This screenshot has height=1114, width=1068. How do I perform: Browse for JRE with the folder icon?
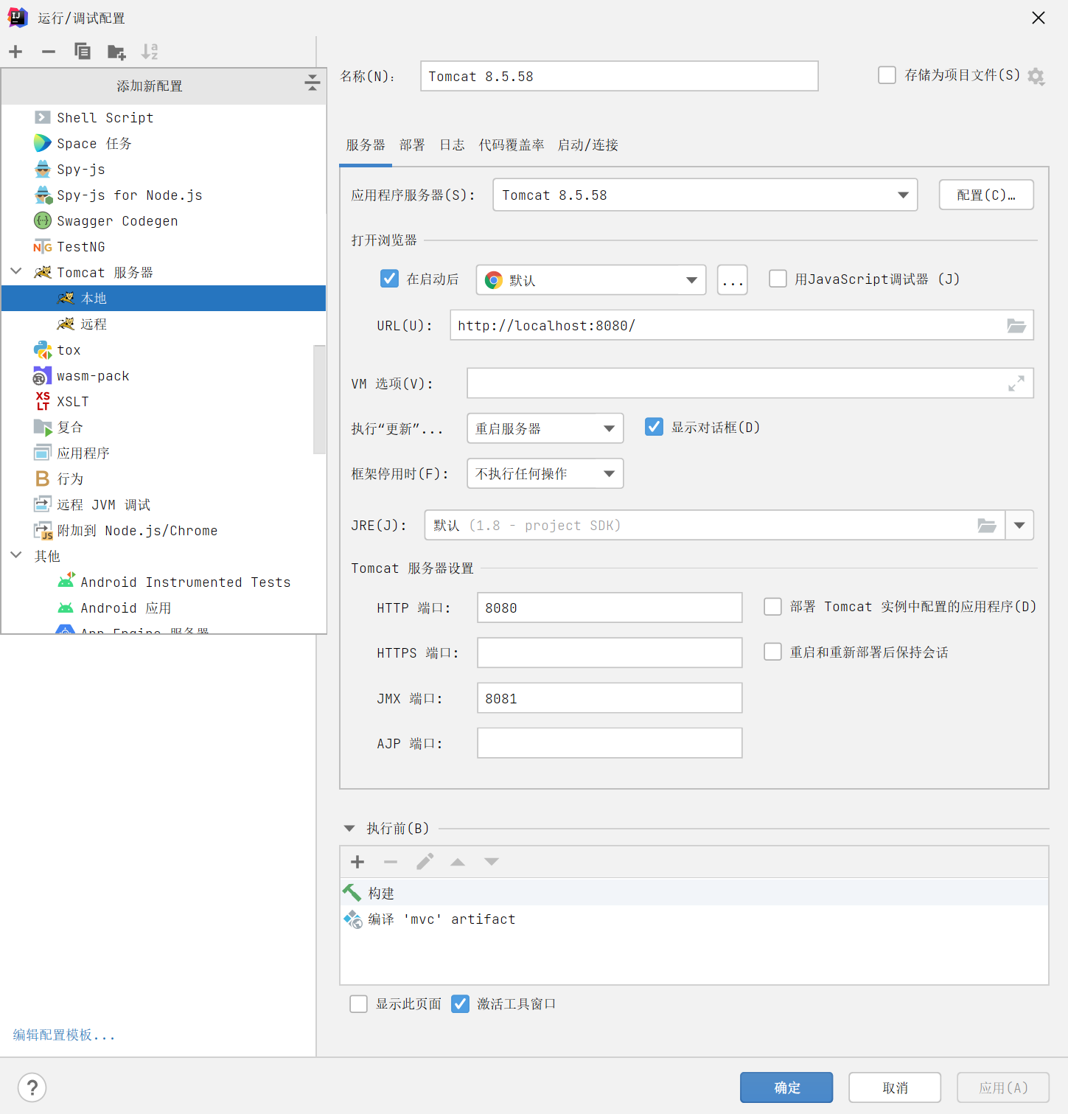pyautogui.click(x=987, y=526)
